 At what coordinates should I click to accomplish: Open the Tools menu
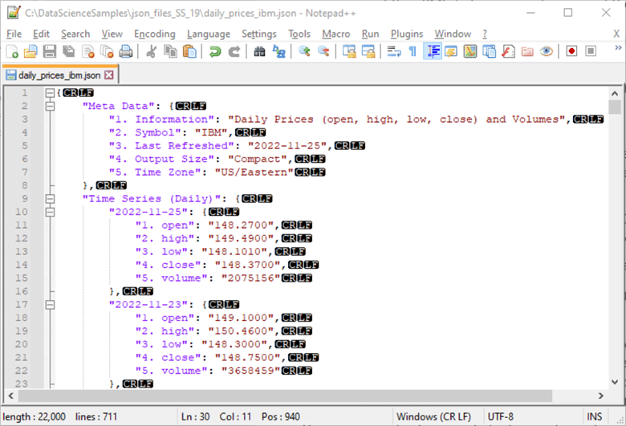click(x=299, y=34)
